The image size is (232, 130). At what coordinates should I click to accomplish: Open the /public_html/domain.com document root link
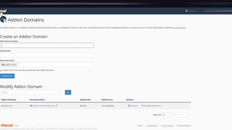click(43, 106)
